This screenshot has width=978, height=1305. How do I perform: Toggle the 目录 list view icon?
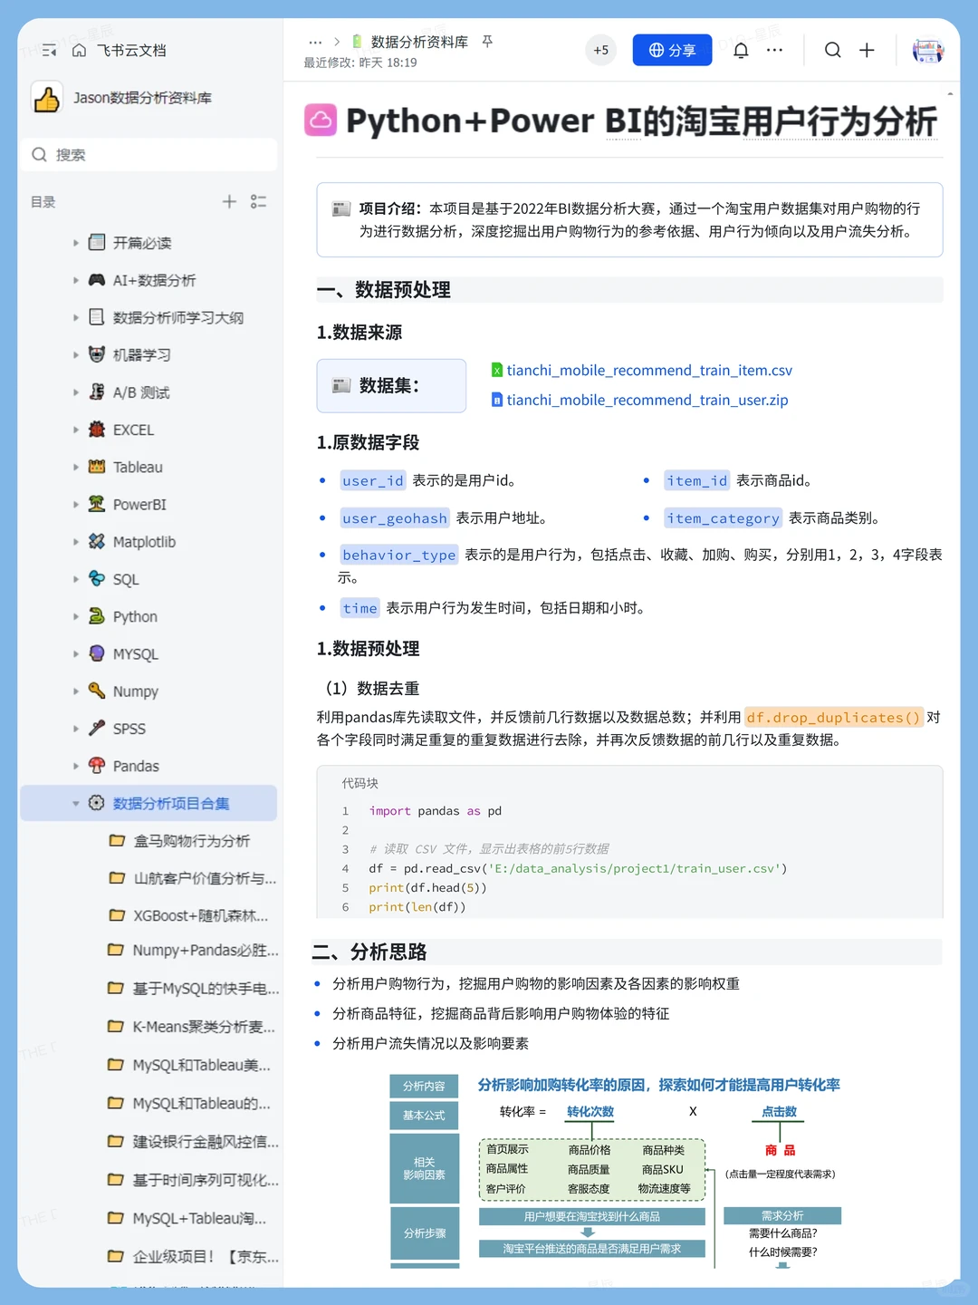coord(259,201)
